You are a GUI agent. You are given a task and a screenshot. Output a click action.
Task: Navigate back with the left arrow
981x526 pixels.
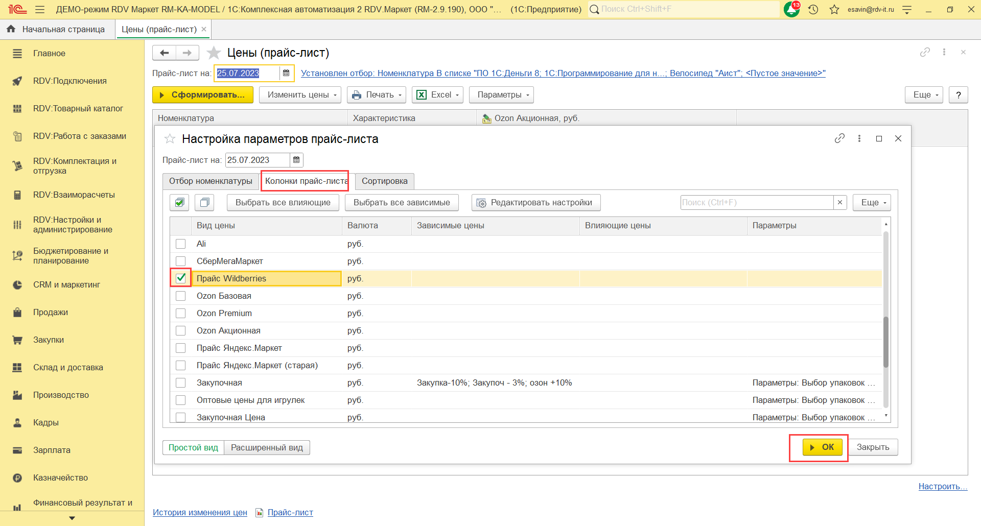[x=164, y=53]
